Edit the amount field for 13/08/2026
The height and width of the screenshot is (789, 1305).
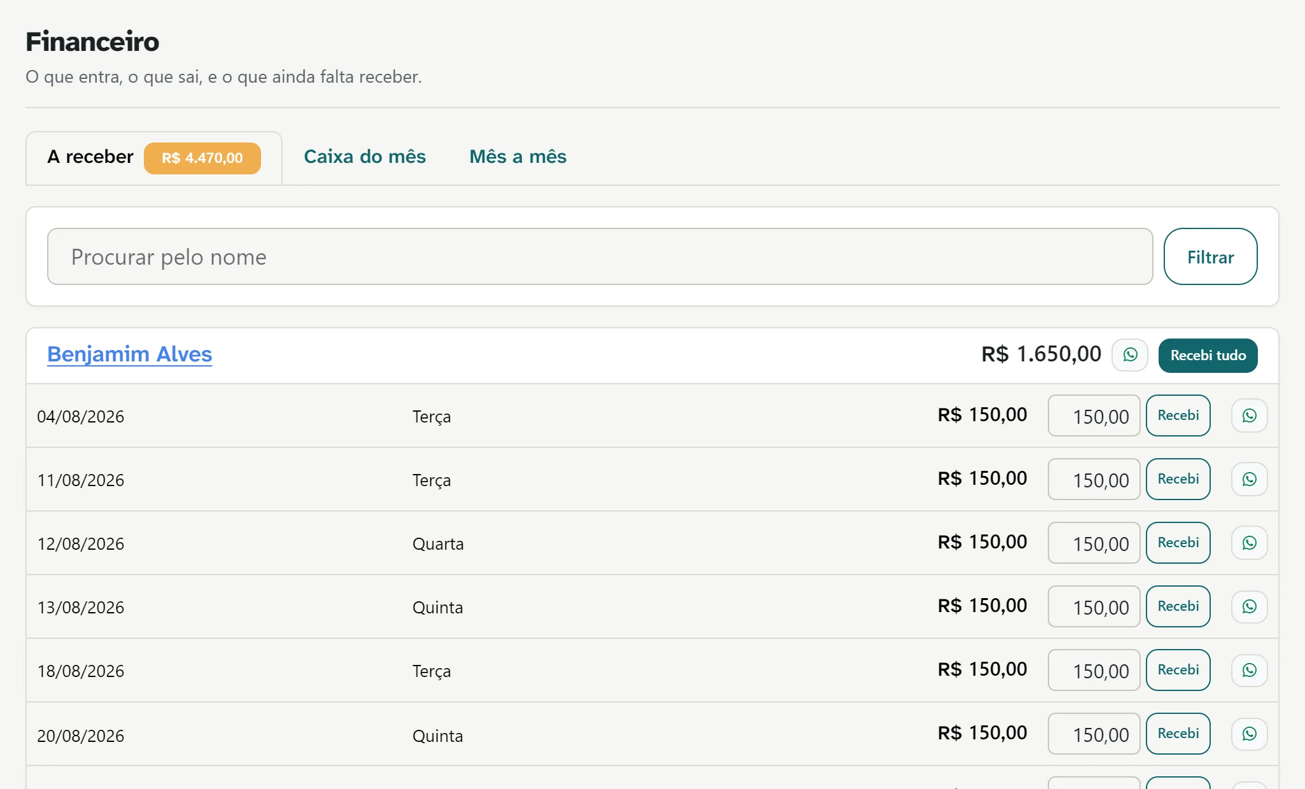pyautogui.click(x=1094, y=606)
